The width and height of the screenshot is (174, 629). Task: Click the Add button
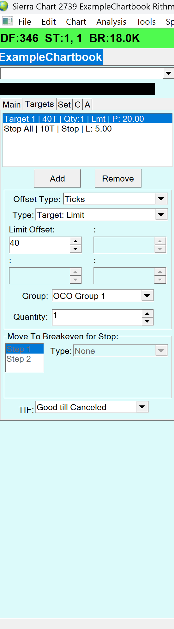pos(57,178)
